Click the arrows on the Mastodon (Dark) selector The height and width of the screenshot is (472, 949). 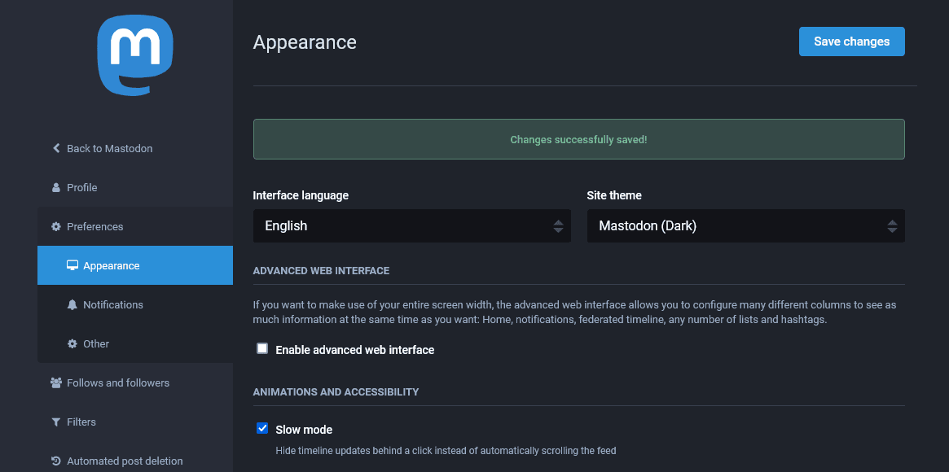point(892,226)
